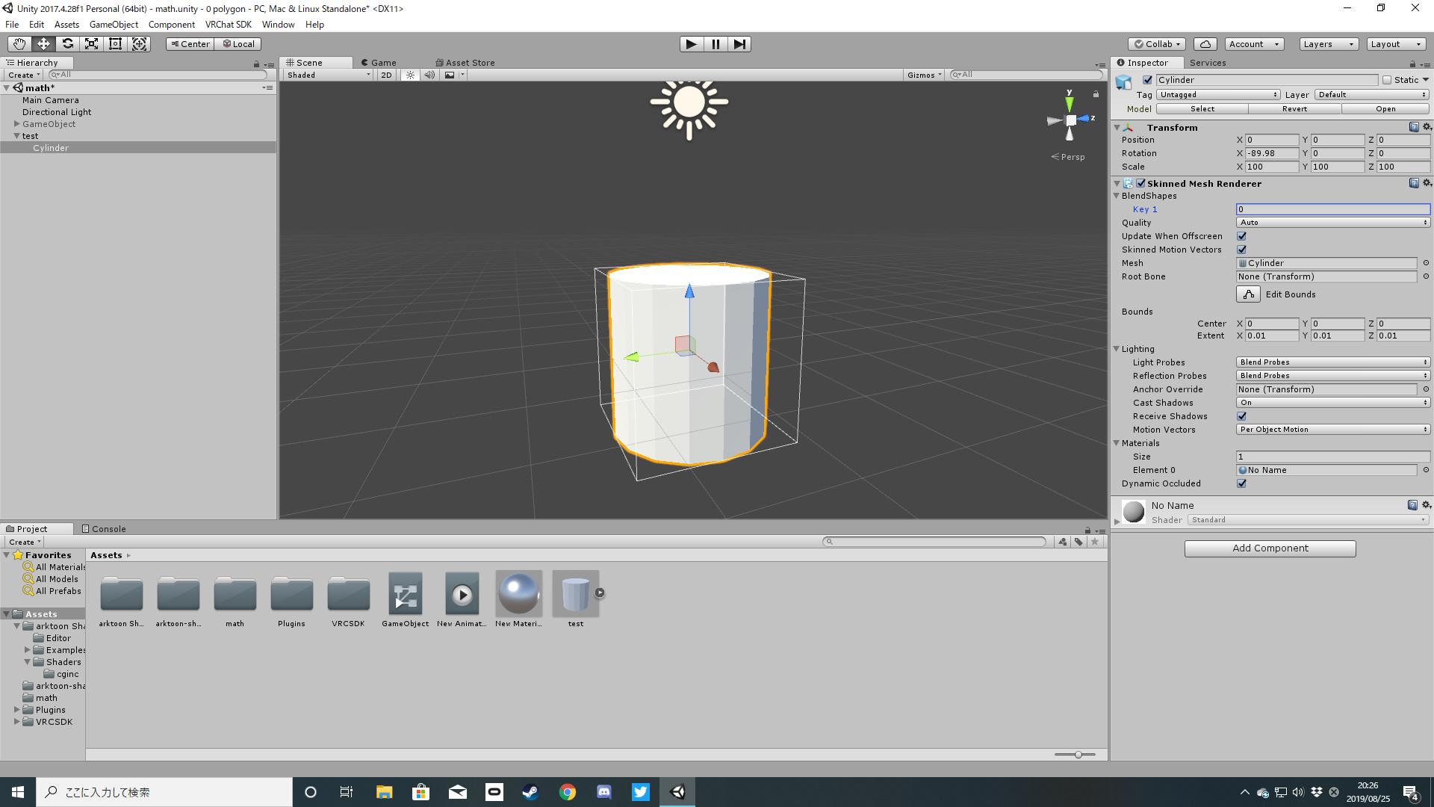Click the Step forward button
This screenshot has height=807, width=1434.
(x=739, y=44)
